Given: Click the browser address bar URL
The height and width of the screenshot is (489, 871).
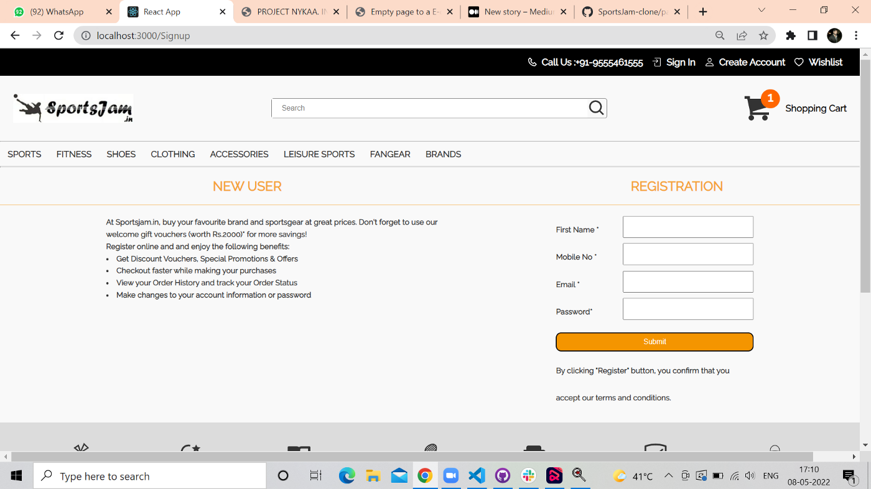Looking at the screenshot, I should point(143,35).
